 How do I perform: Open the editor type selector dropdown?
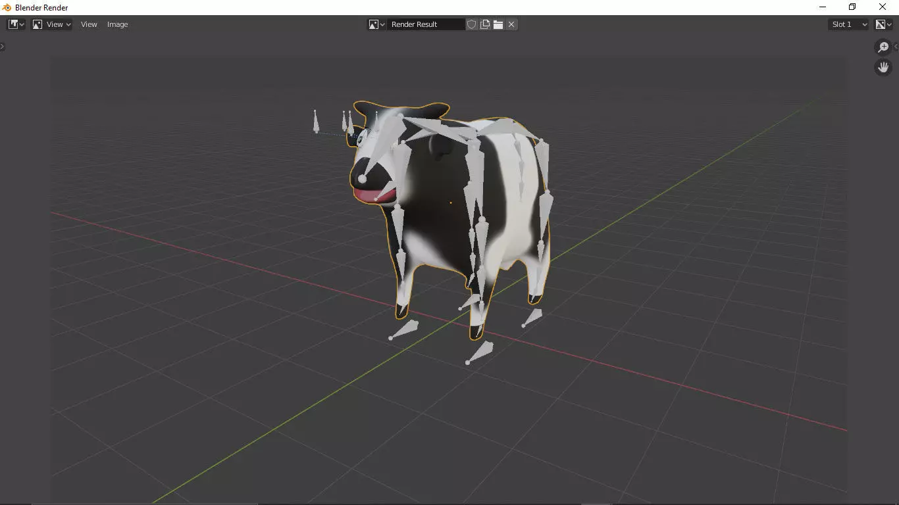coord(16,24)
